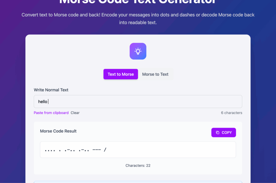This screenshot has width=276, height=183.
Task: Click the dots for the first Morse letter
Action: click(x=50, y=150)
